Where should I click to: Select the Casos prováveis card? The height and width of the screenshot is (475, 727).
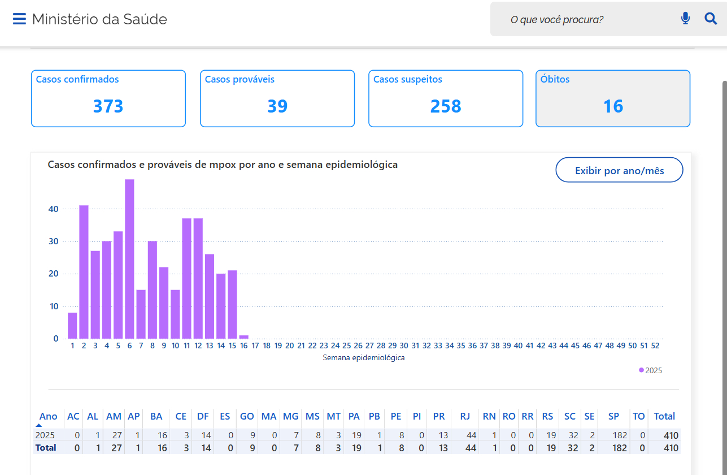(277, 98)
